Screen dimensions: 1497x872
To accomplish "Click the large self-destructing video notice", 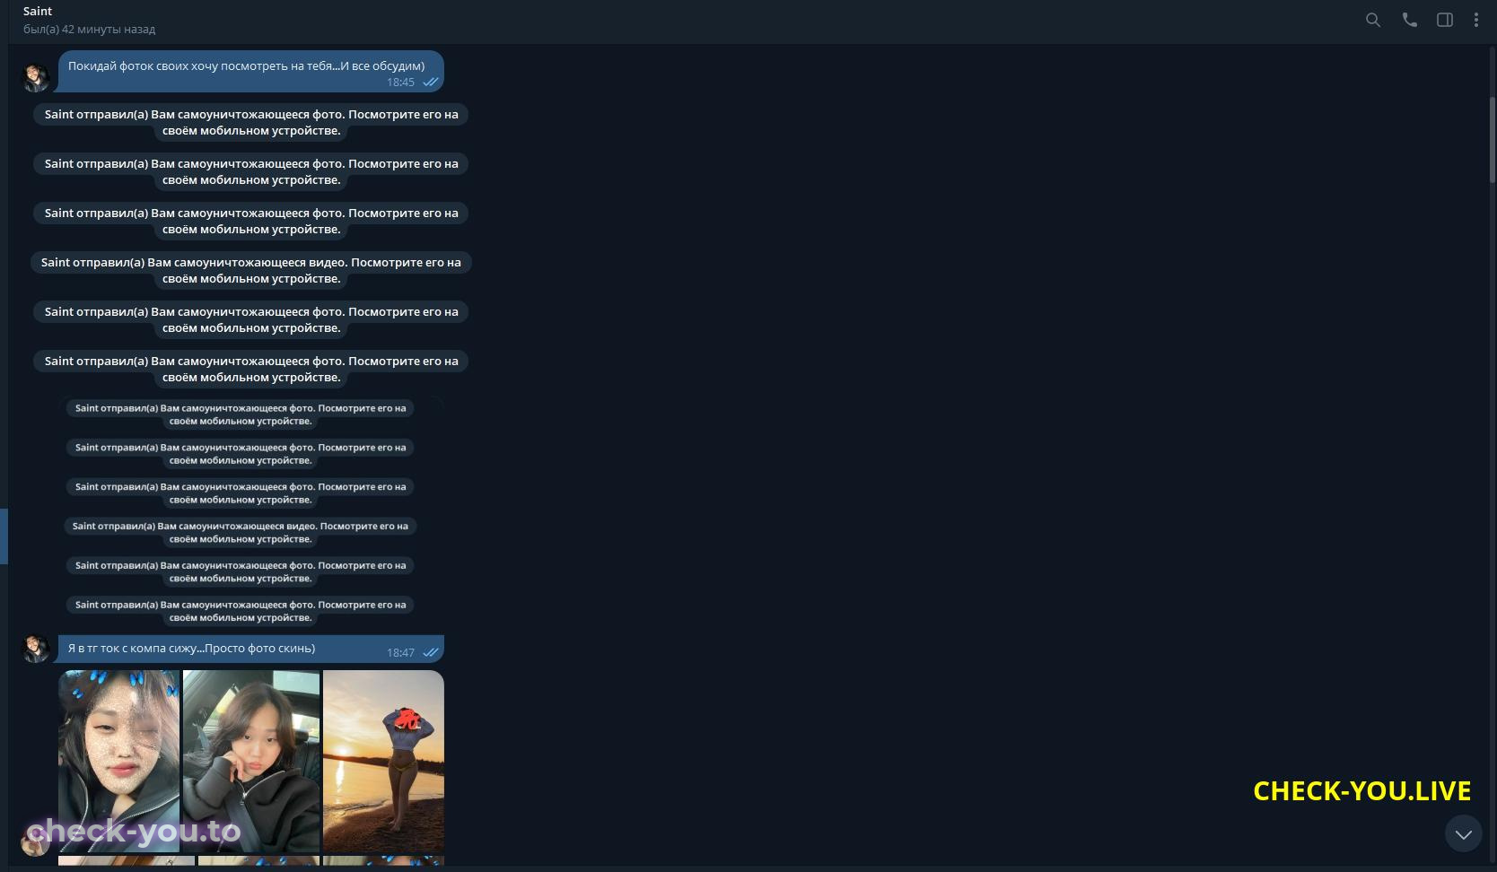I will (x=251, y=271).
